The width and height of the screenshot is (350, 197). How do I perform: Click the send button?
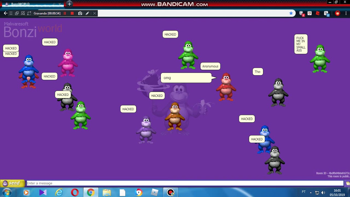point(13,183)
